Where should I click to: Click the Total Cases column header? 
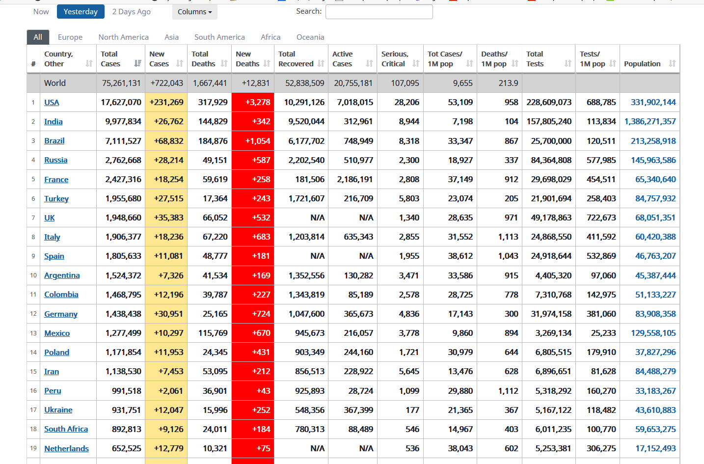pos(121,59)
